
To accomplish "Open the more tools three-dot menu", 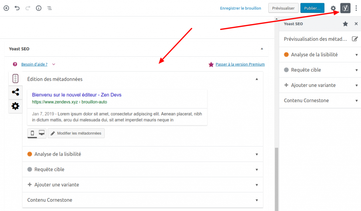I will [356, 8].
